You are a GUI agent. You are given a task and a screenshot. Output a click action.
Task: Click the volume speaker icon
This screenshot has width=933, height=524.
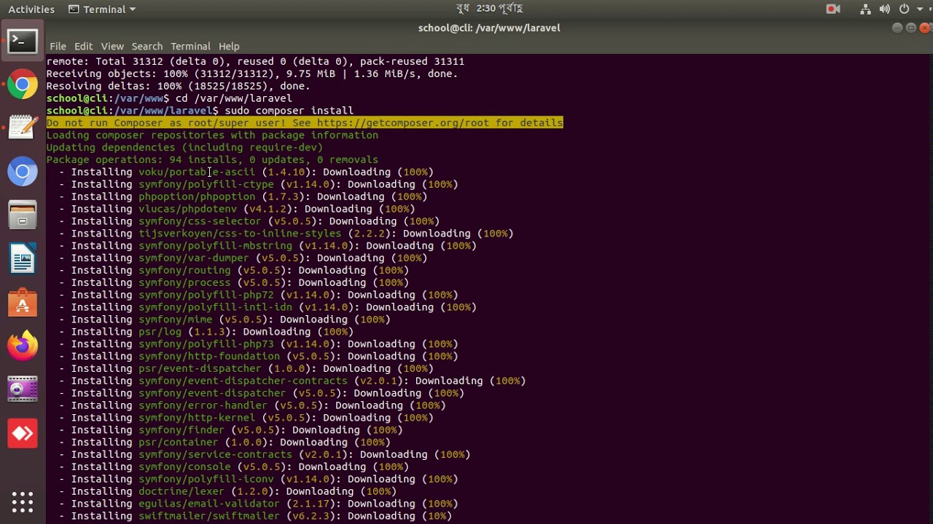click(x=884, y=9)
